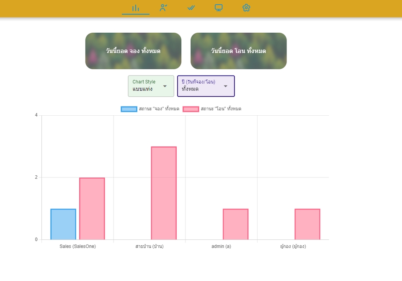The width and height of the screenshot is (402, 281).
Task: Click the Chart Style dropdown arrow
Action: [165, 86]
